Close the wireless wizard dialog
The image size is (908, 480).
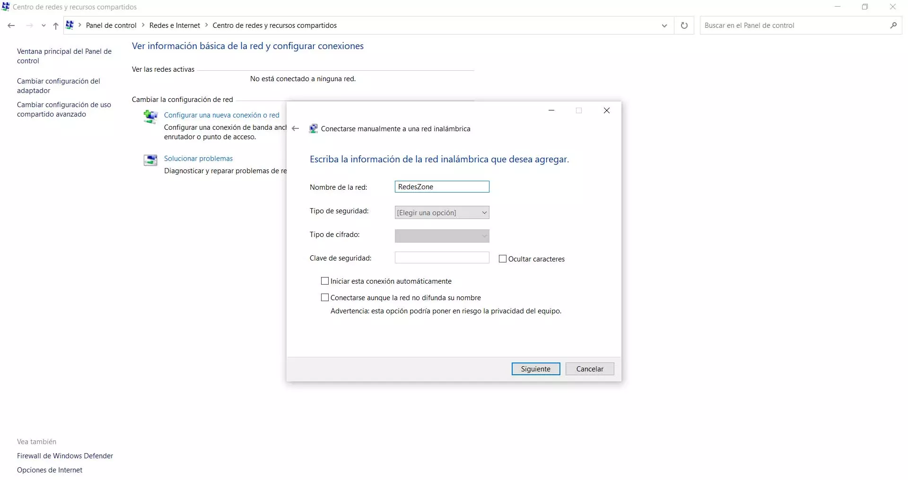607,110
